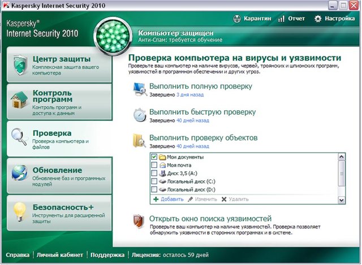
Task: Click the green plus Добавить icon
Action: click(x=156, y=199)
